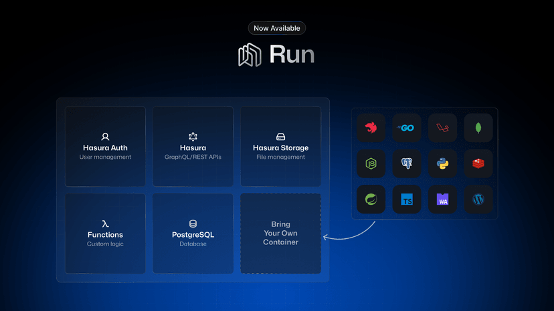Viewport: 554px width, 311px height.
Task: Click the Bring Your Own Container box
Action: tap(280, 234)
